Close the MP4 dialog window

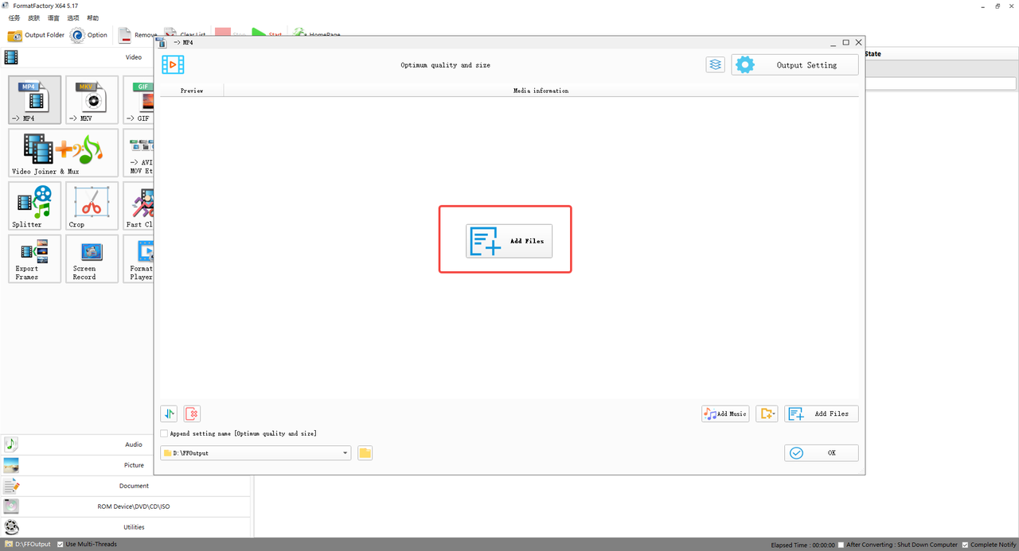(858, 42)
